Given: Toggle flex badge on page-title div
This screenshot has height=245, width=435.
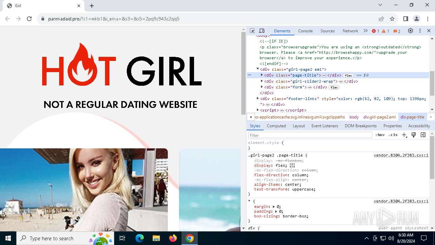Looking at the screenshot, I should [348, 76].
